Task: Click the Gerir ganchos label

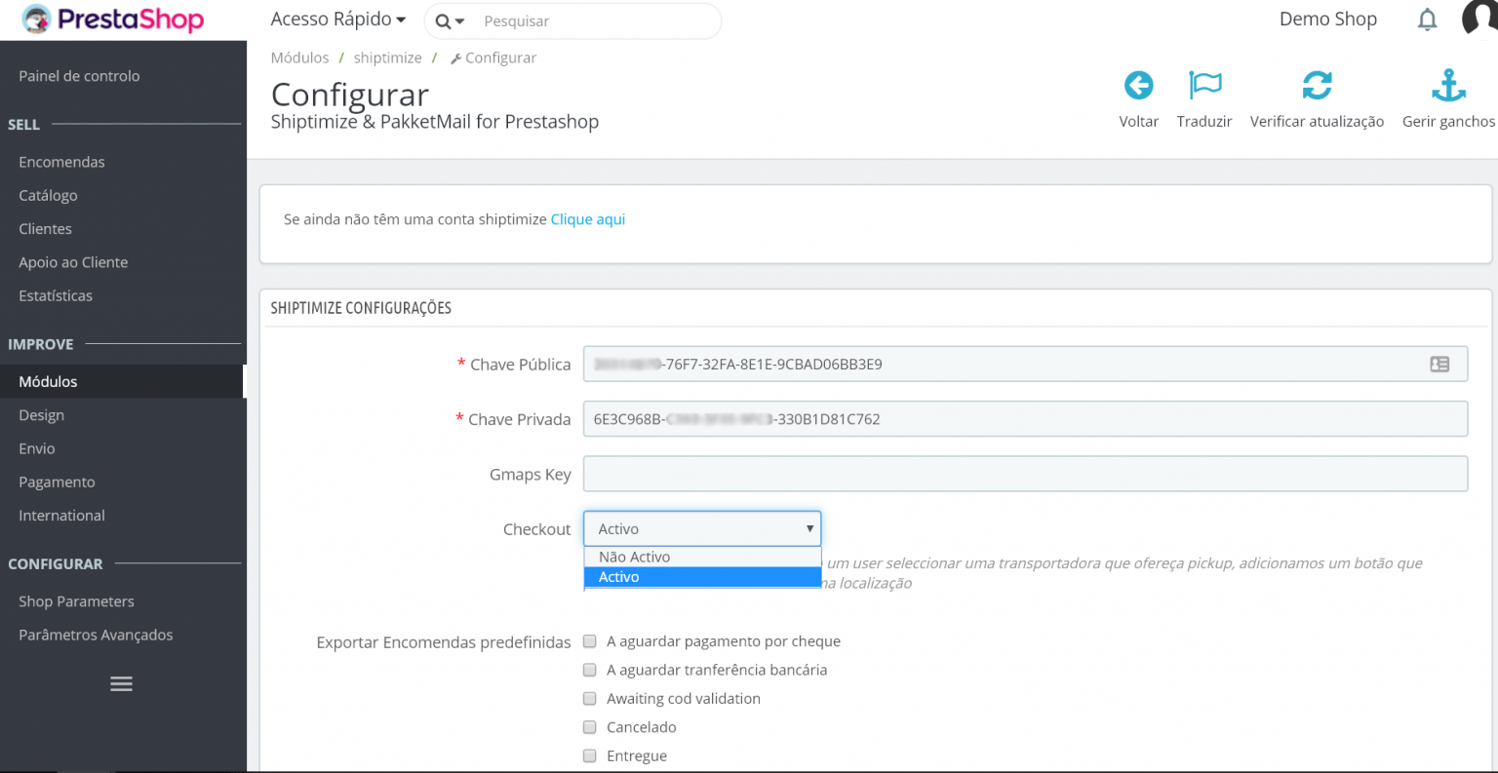Action: pos(1448,122)
